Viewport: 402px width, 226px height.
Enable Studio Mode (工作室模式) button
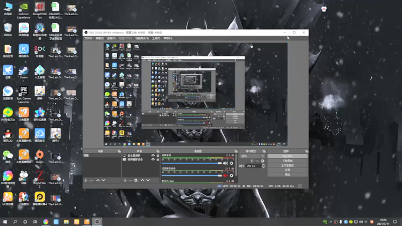tap(287, 165)
